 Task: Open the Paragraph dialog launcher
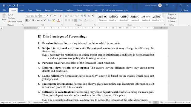point(95,25)
